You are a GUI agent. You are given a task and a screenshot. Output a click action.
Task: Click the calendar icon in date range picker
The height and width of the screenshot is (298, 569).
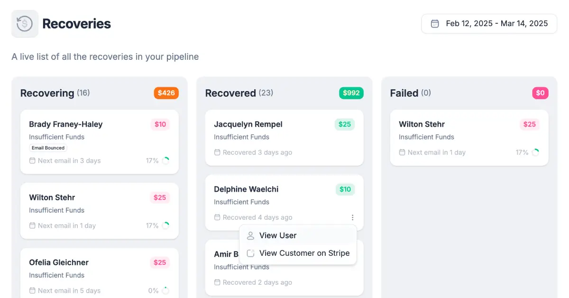point(434,24)
